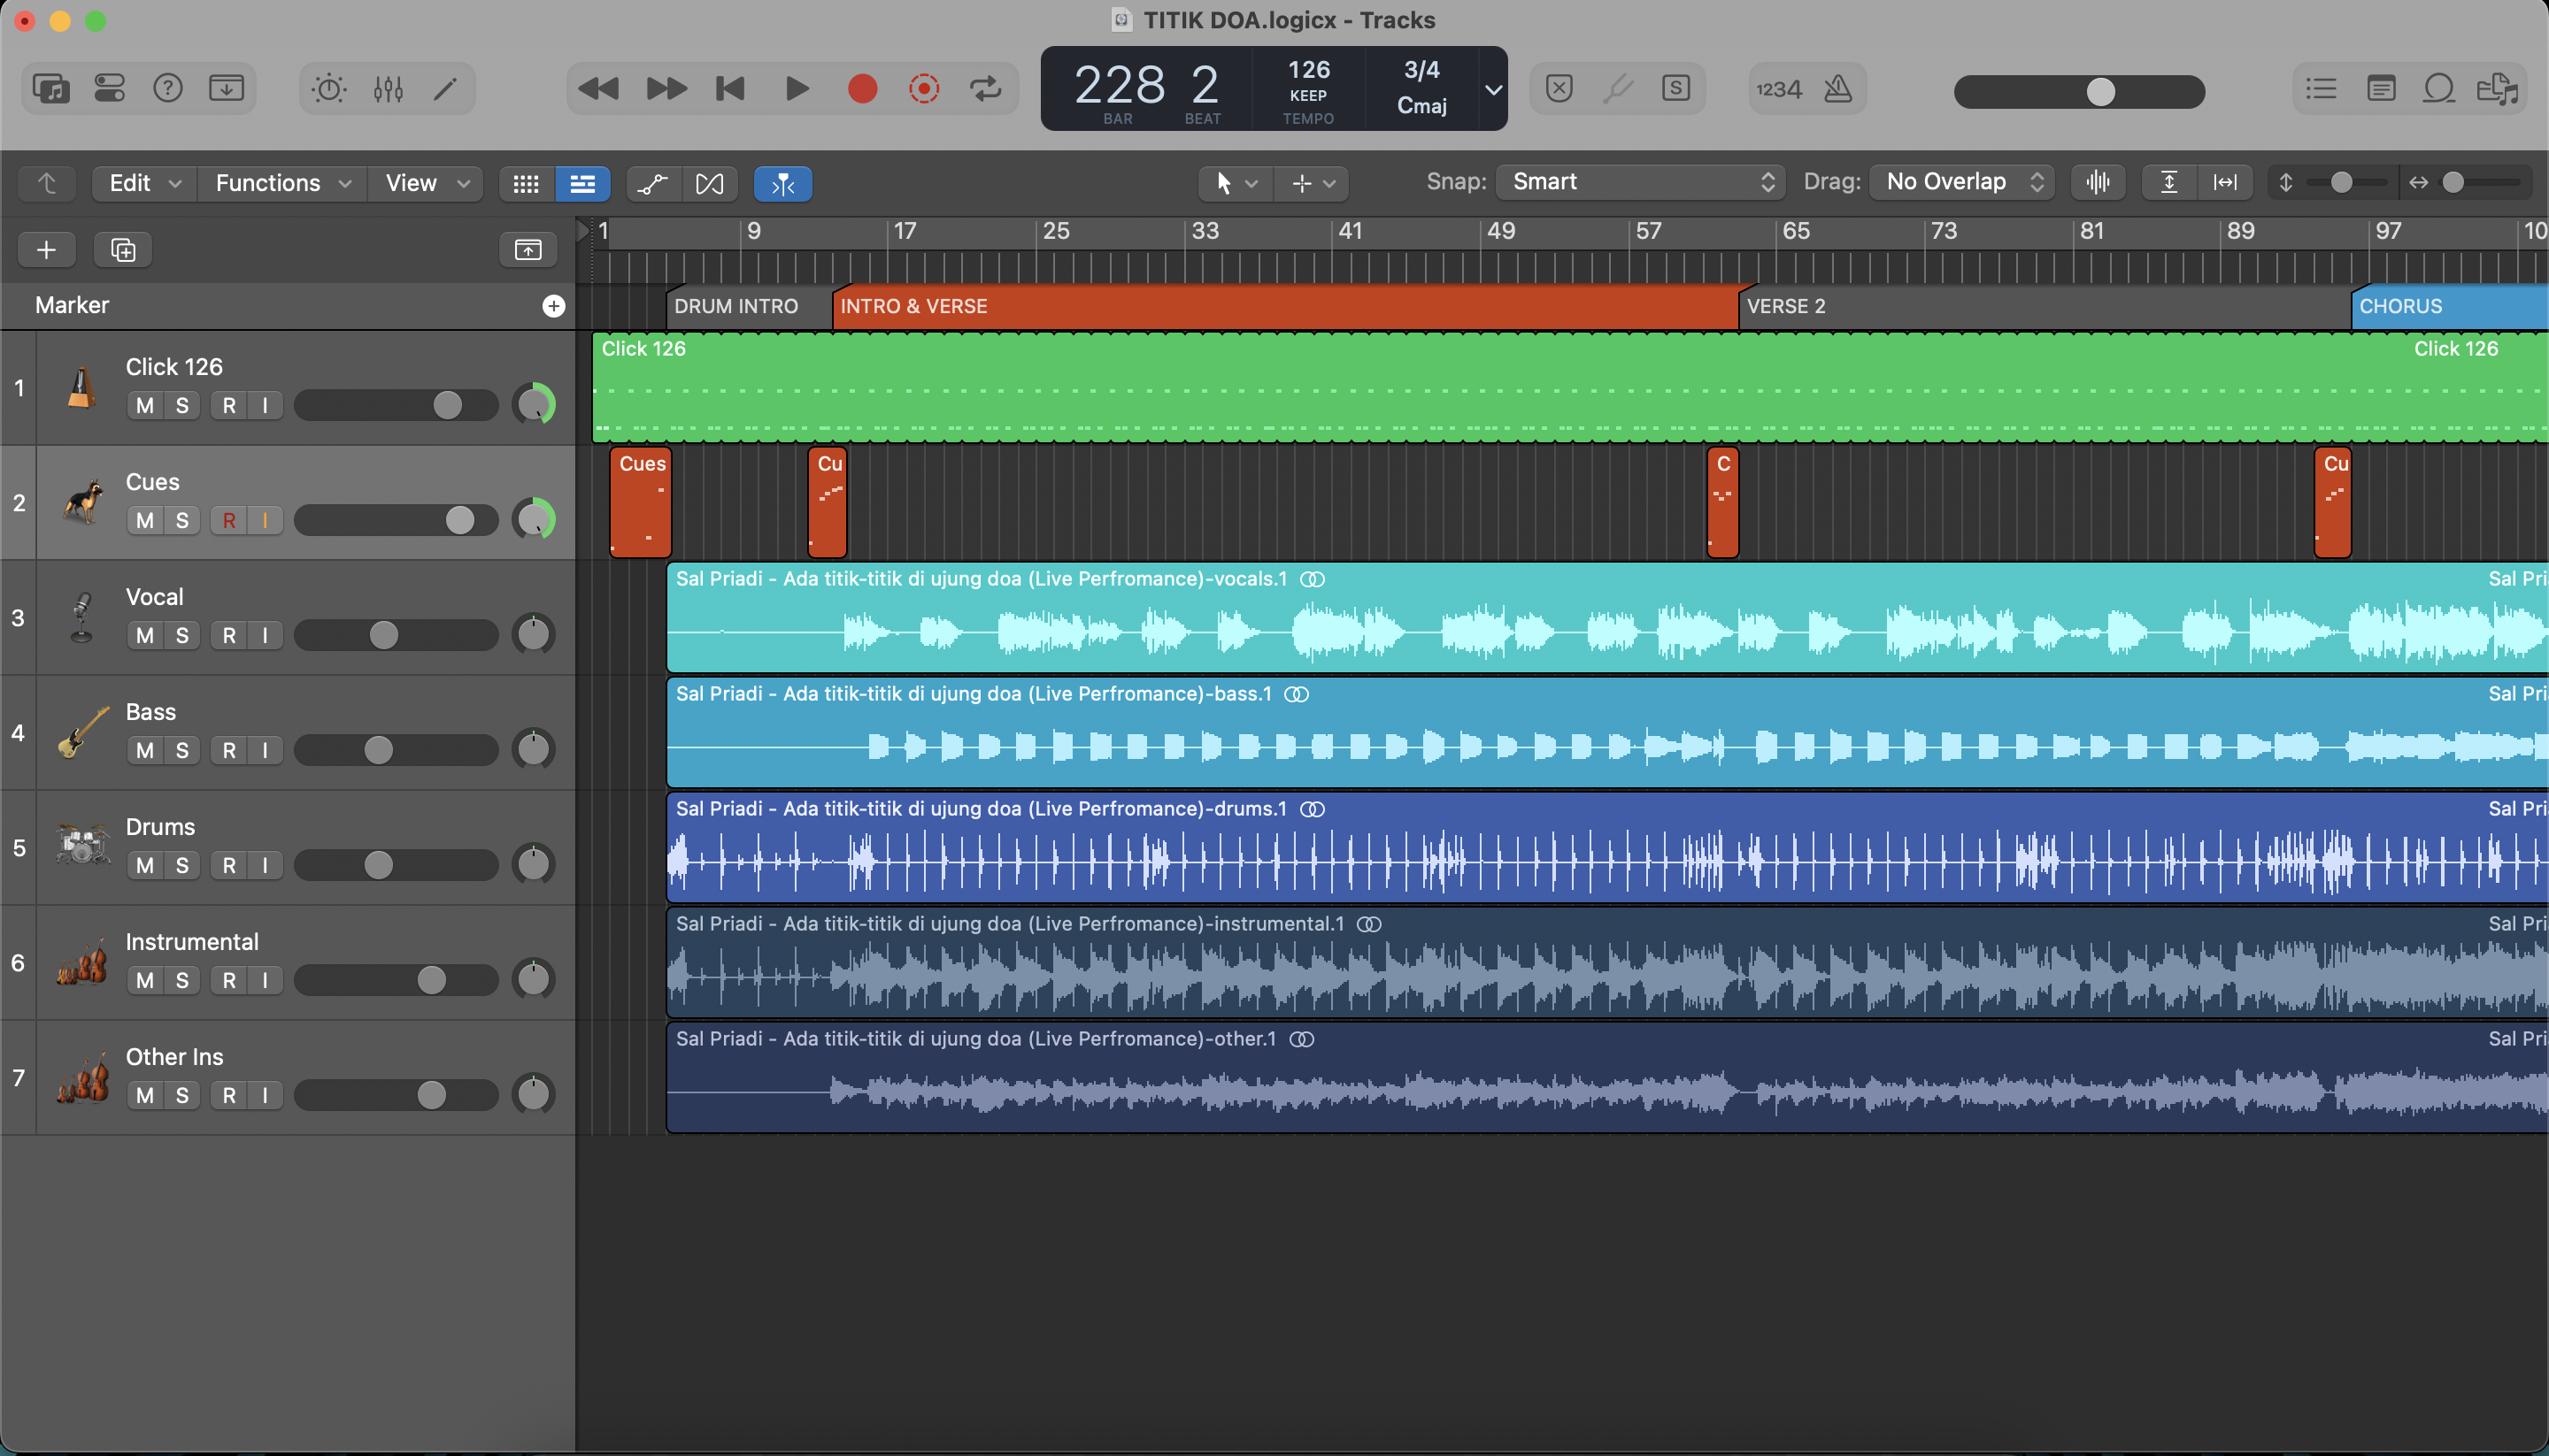Expand the LCD display mode chevron

pyautogui.click(x=1492, y=89)
